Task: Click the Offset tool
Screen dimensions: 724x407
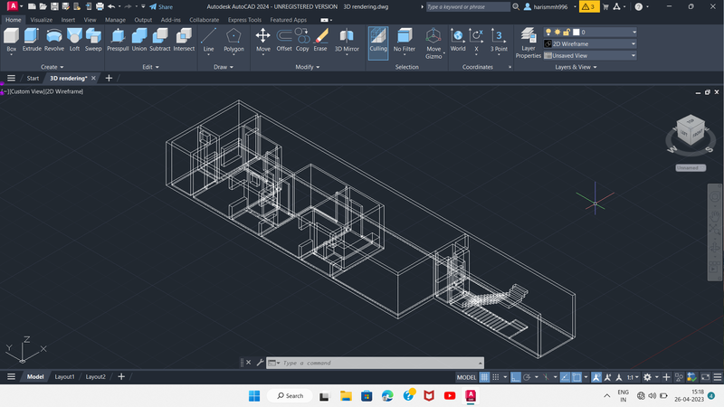Action: 284,40
